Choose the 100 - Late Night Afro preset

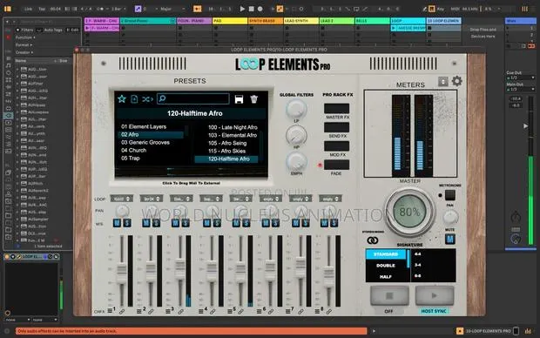[233, 127]
